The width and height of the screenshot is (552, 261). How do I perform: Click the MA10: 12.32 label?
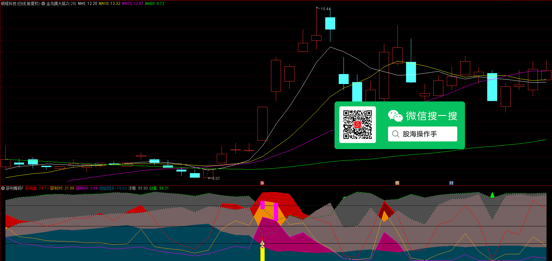(109, 4)
